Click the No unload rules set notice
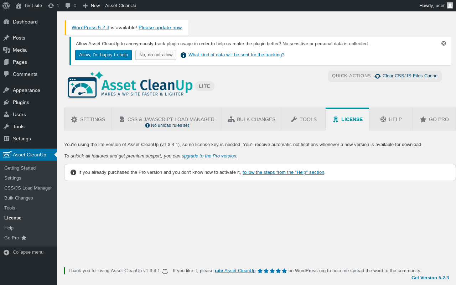 pos(167,125)
